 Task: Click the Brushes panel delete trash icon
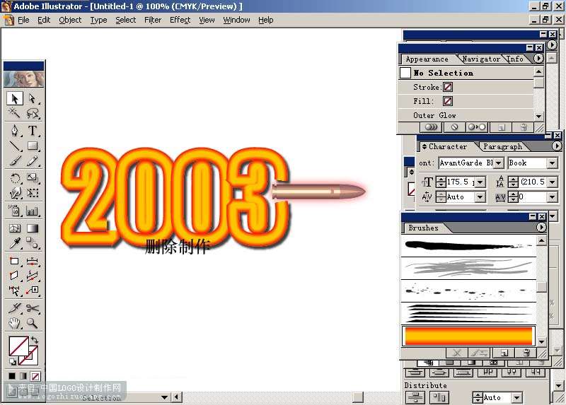pos(526,353)
